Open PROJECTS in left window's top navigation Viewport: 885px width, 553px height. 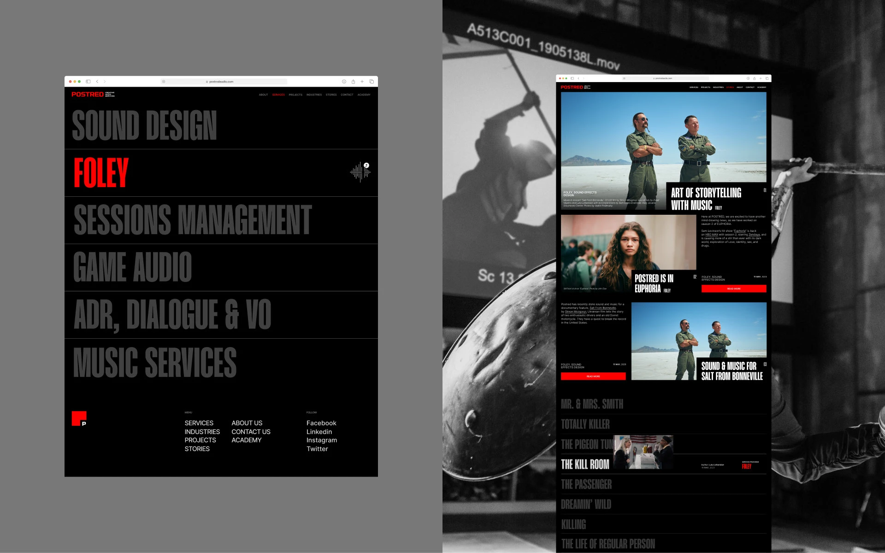pos(295,95)
